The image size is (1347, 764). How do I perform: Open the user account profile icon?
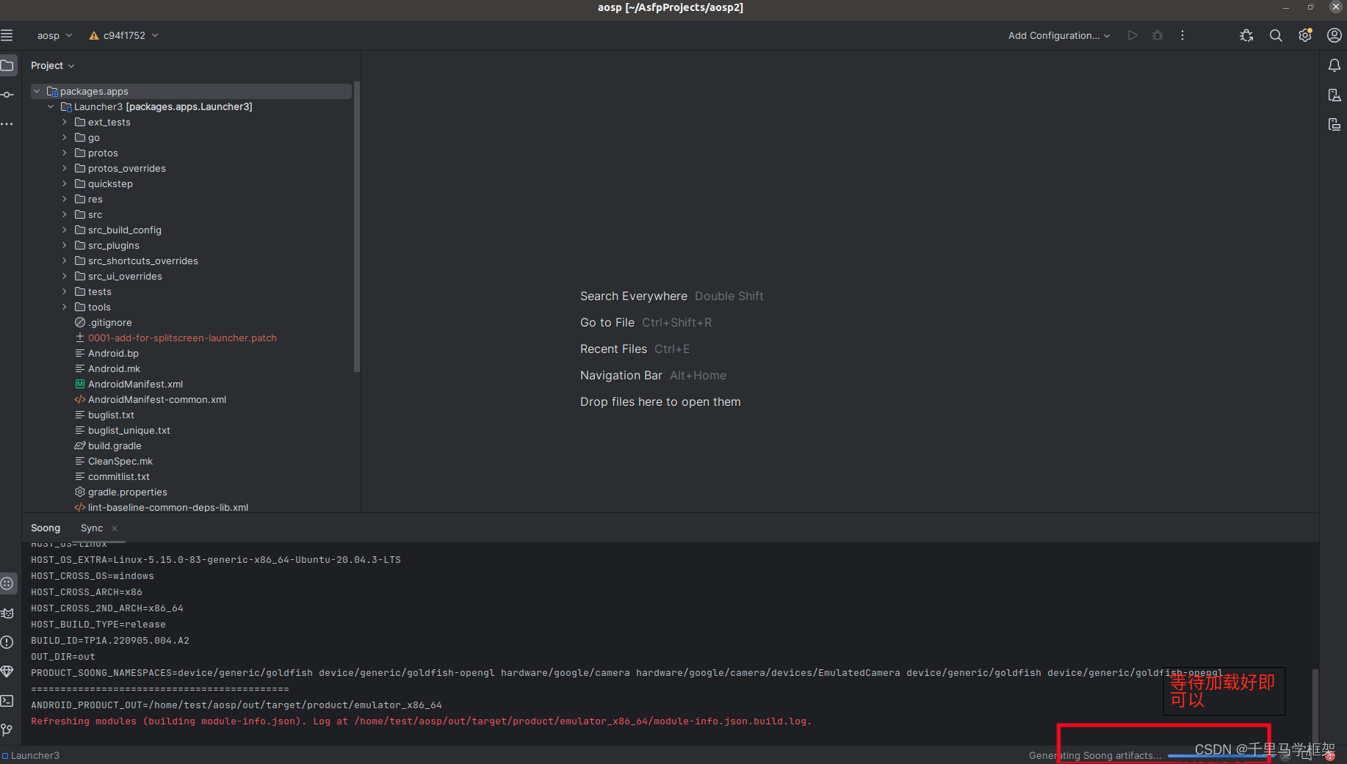coord(1335,35)
